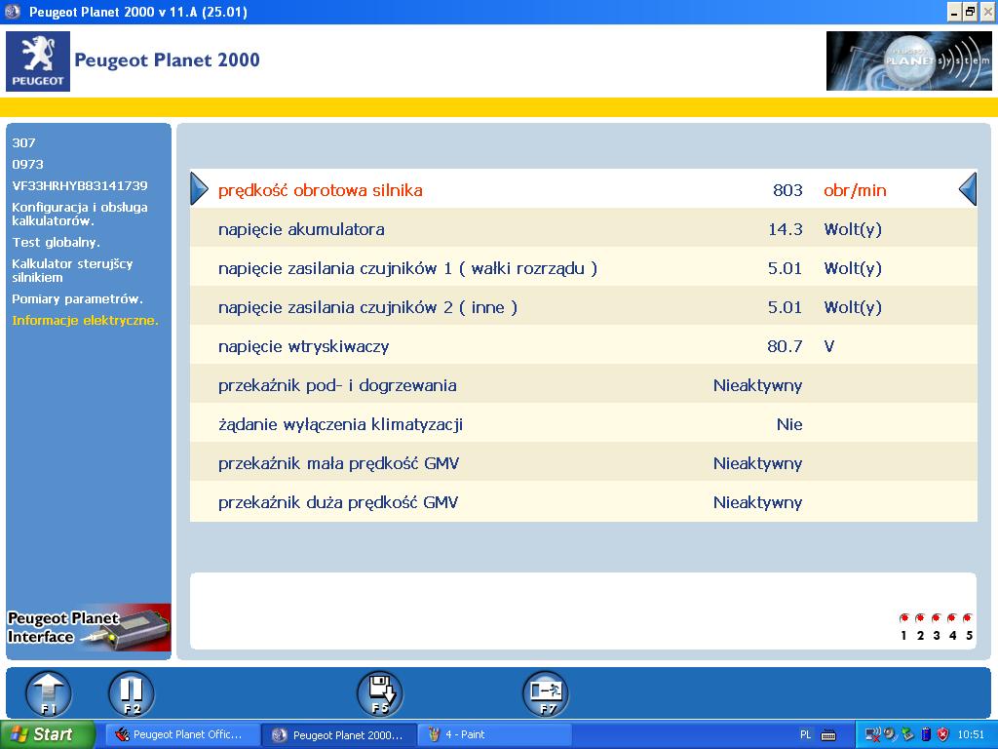
Task: Click the left blue arrow beside engine speed
Action: click(x=199, y=189)
